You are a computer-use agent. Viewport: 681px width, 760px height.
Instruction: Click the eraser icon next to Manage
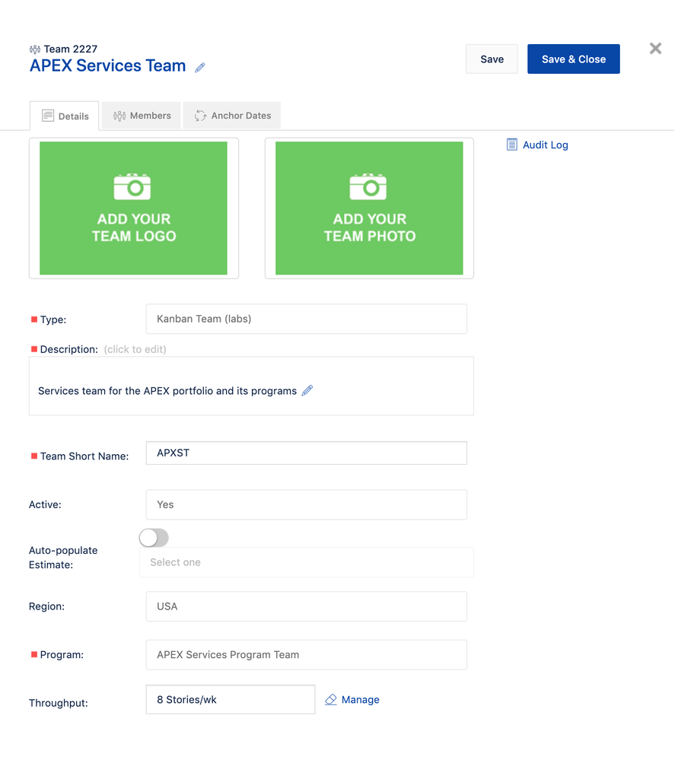tap(331, 699)
